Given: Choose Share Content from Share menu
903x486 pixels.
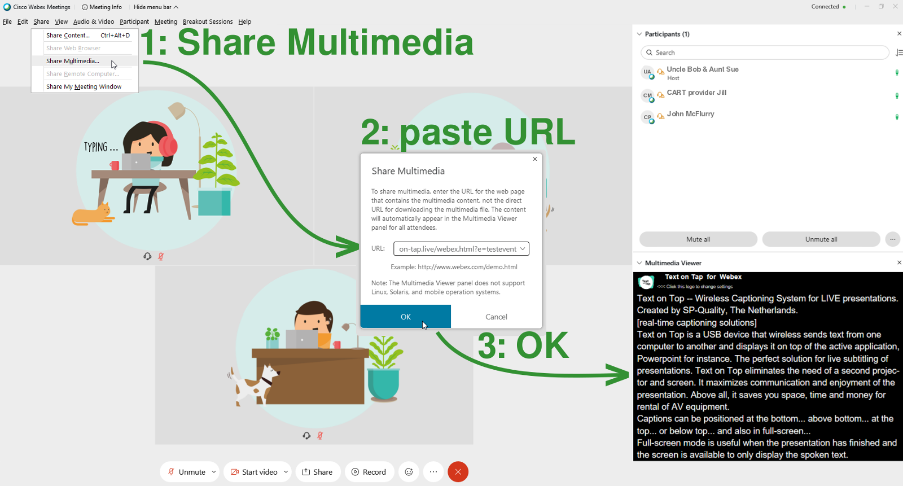Looking at the screenshot, I should 85,35.
